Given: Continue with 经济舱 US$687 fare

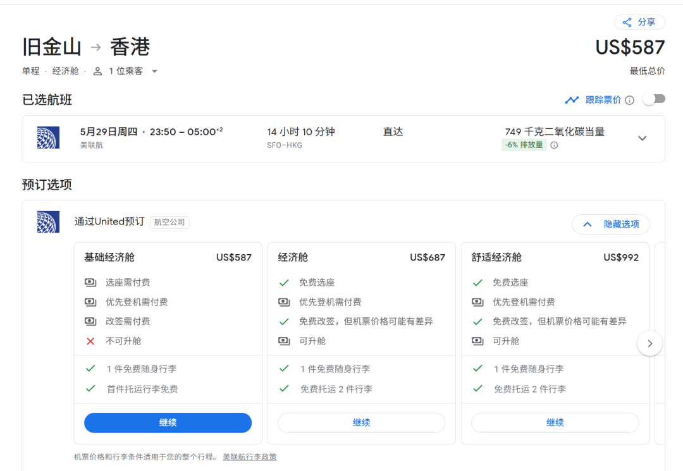Looking at the screenshot, I should coord(361,423).
